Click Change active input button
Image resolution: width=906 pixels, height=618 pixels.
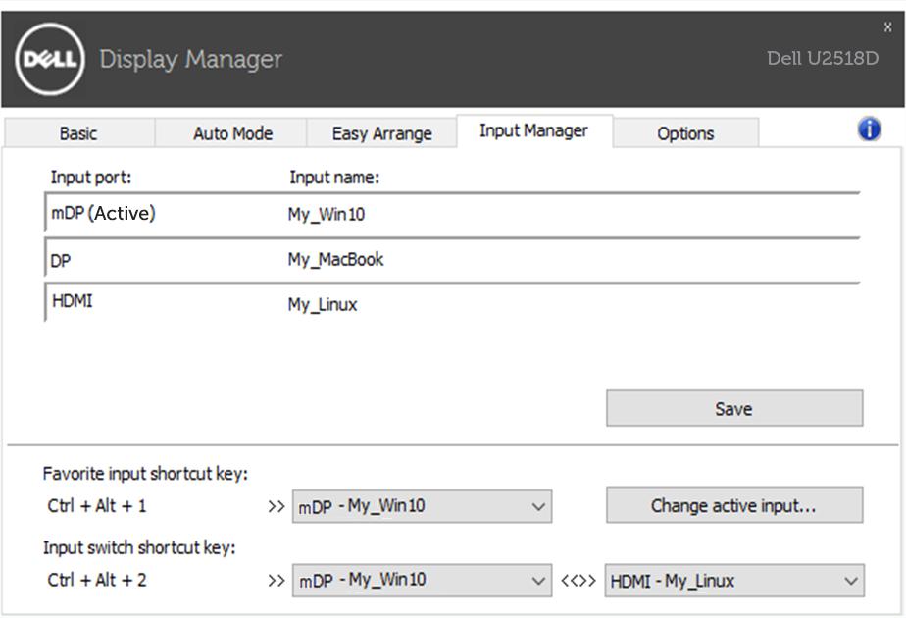click(734, 505)
